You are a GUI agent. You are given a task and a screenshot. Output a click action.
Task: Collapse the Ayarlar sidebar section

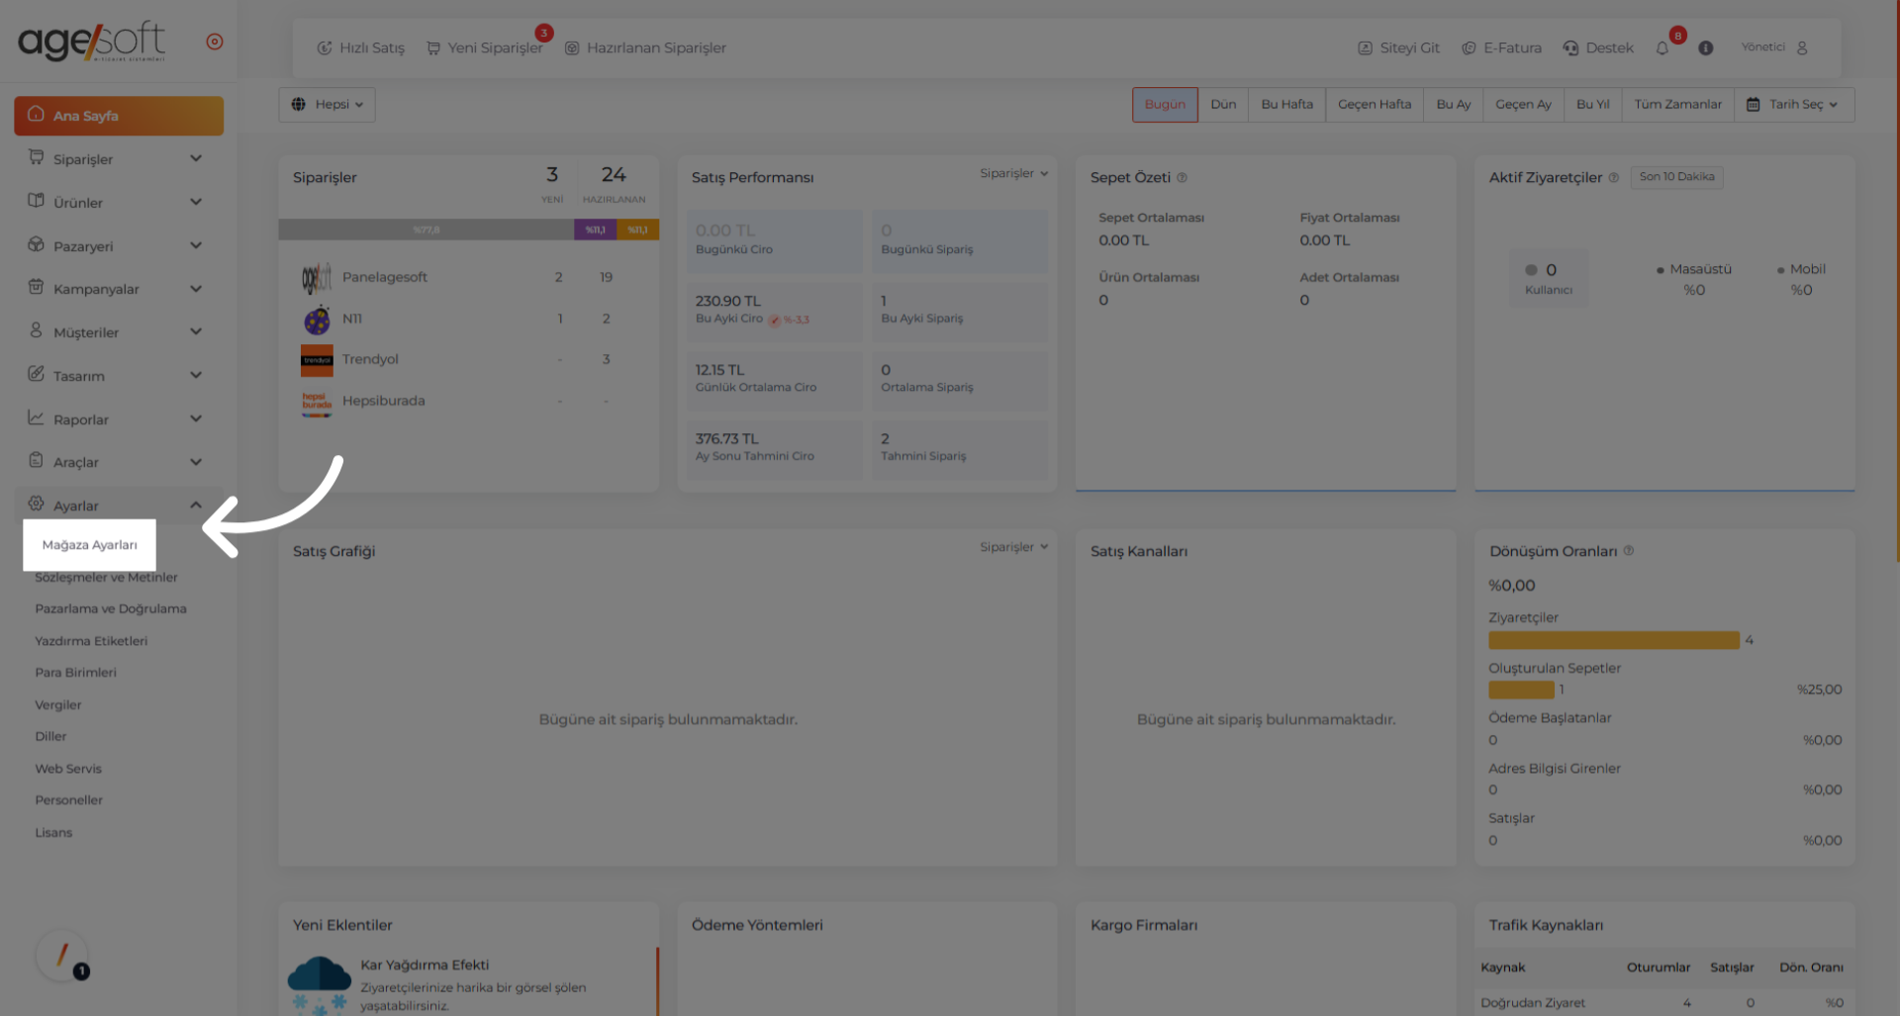click(195, 506)
